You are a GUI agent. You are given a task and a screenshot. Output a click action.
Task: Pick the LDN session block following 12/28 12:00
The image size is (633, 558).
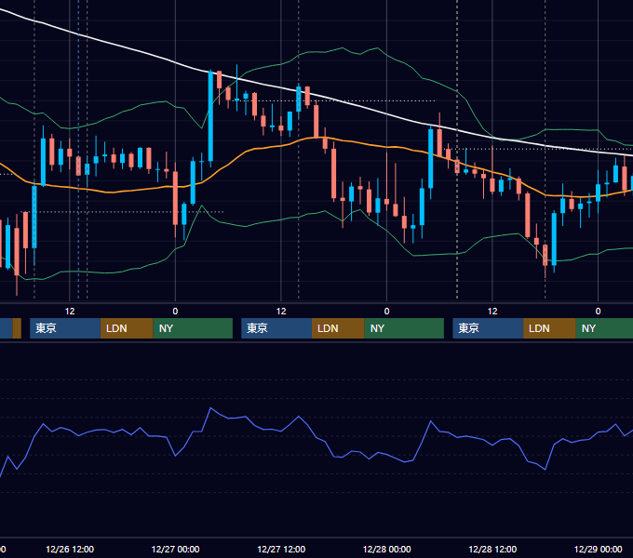(550, 328)
